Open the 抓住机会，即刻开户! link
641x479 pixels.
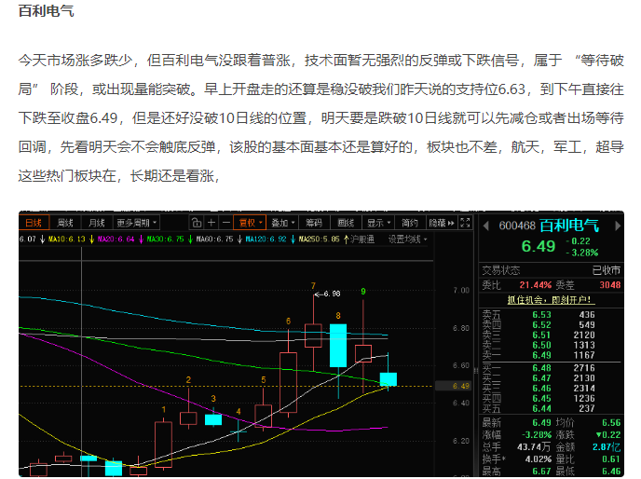click(x=551, y=300)
